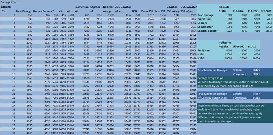Select the 'Eco-10' Hellstorm column header
Image resolution: width=273 pixels, height=135 pixels.
tap(252, 47)
